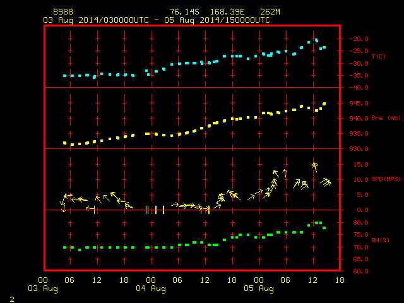
Task: Click the 945.0 pressure tick value
Action: 359,104
